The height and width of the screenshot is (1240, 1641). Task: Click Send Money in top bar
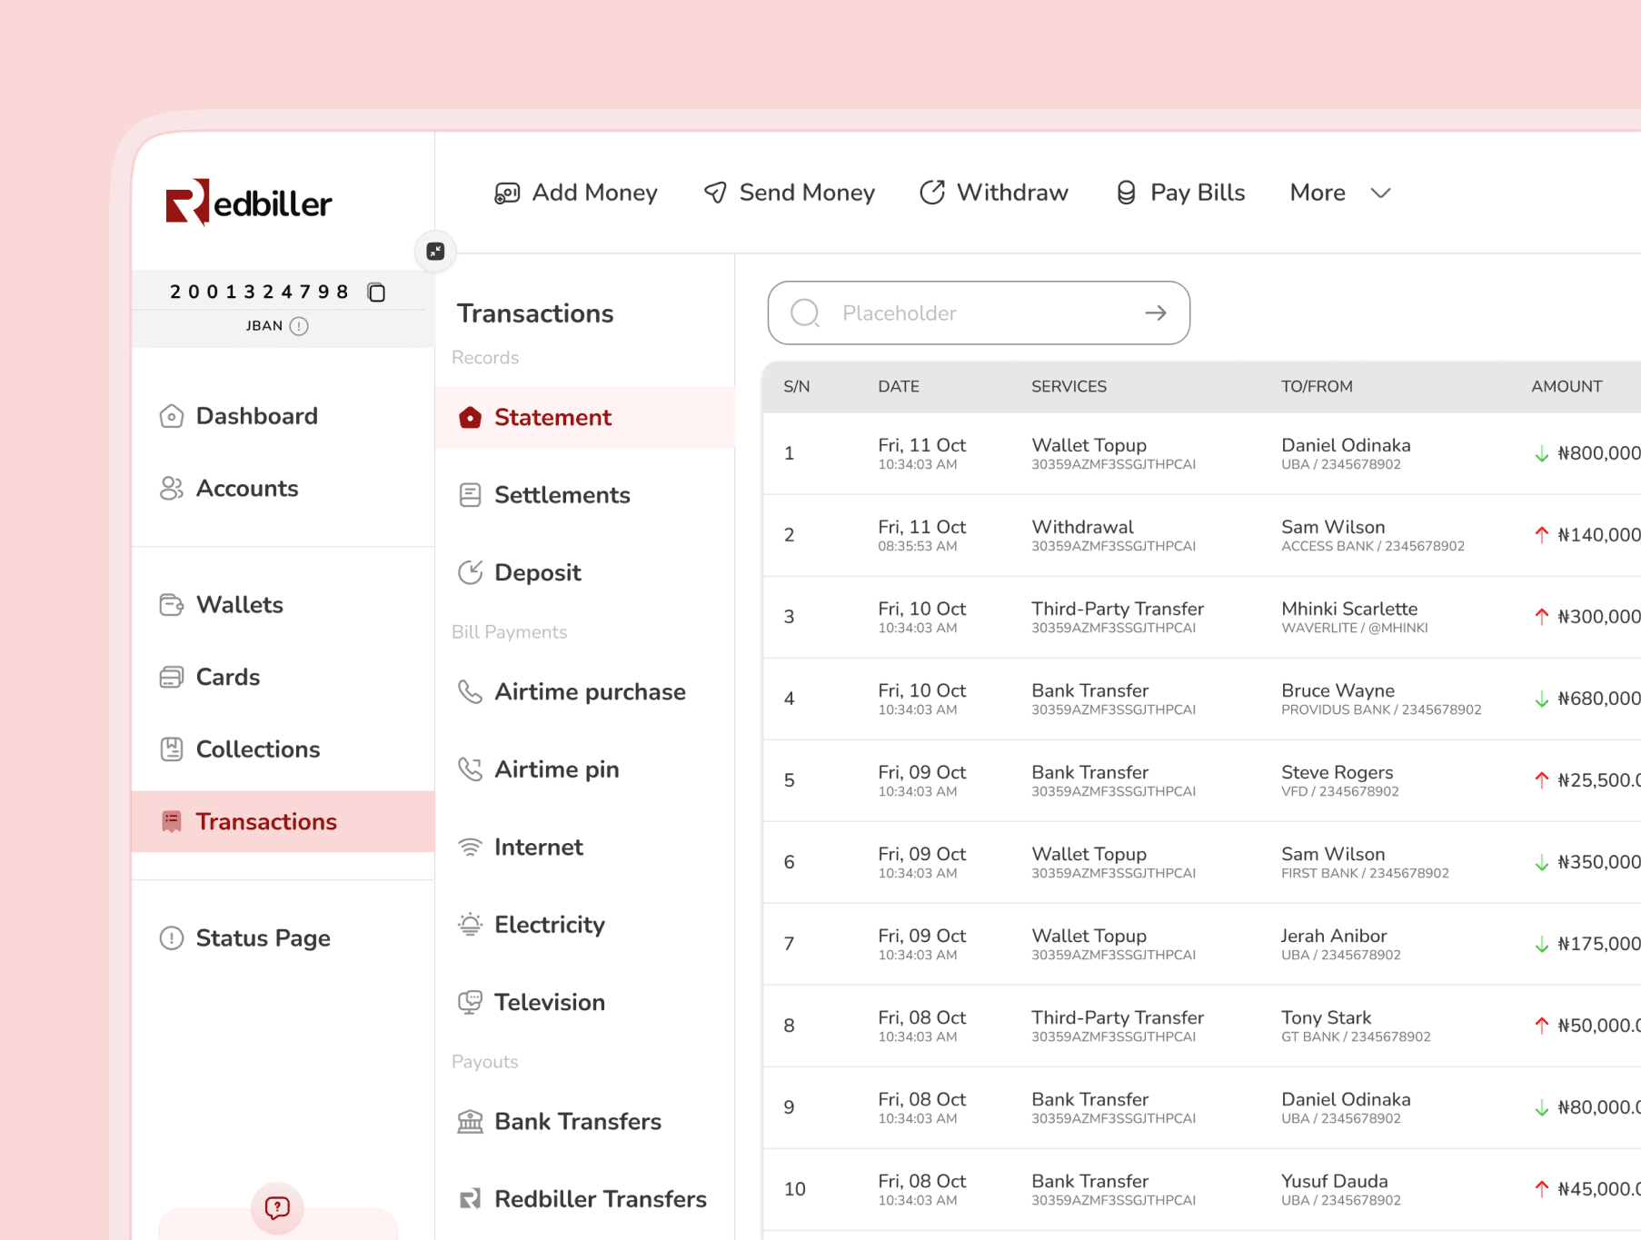tap(789, 193)
